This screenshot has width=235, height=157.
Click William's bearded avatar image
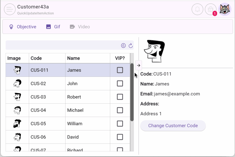click(x=17, y=124)
